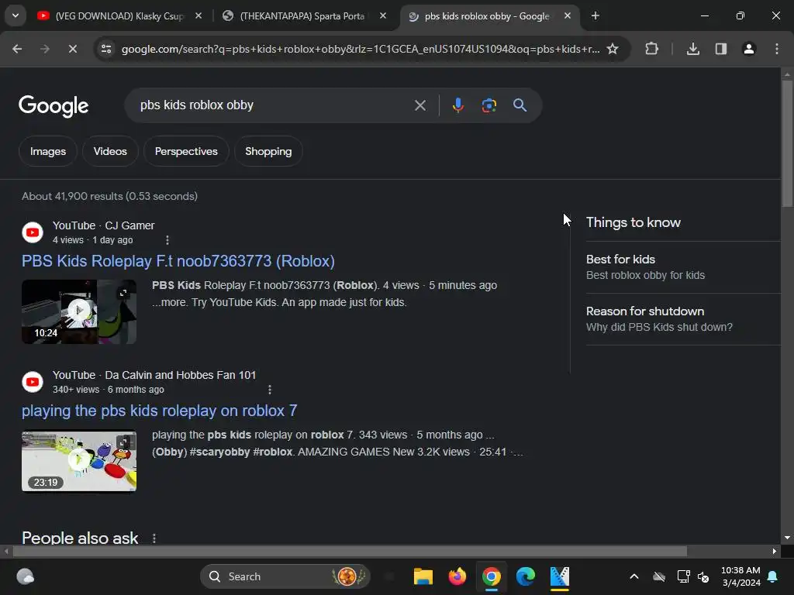The height and width of the screenshot is (595, 794).
Task: Click the Windows taskbar Search box
Action: pyautogui.click(x=285, y=576)
